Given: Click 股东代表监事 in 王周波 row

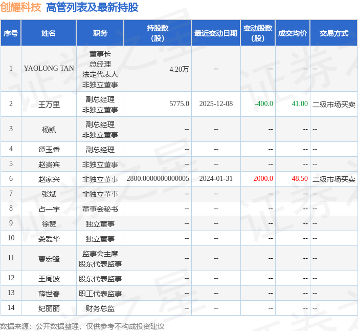Looking at the screenshot, I should click(x=100, y=279).
